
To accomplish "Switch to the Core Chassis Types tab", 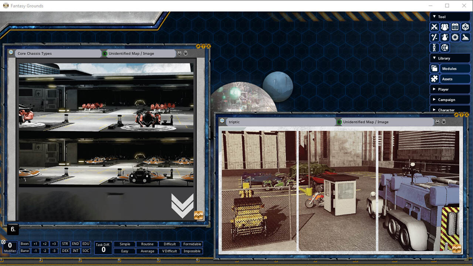I will pos(57,53).
